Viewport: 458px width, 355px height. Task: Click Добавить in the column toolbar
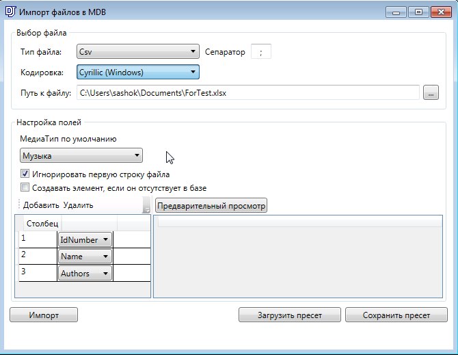pyautogui.click(x=41, y=205)
